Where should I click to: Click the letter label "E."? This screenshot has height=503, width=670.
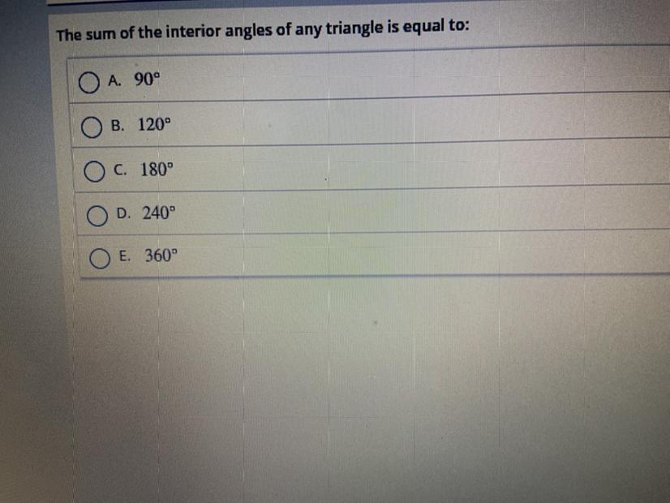tap(125, 256)
